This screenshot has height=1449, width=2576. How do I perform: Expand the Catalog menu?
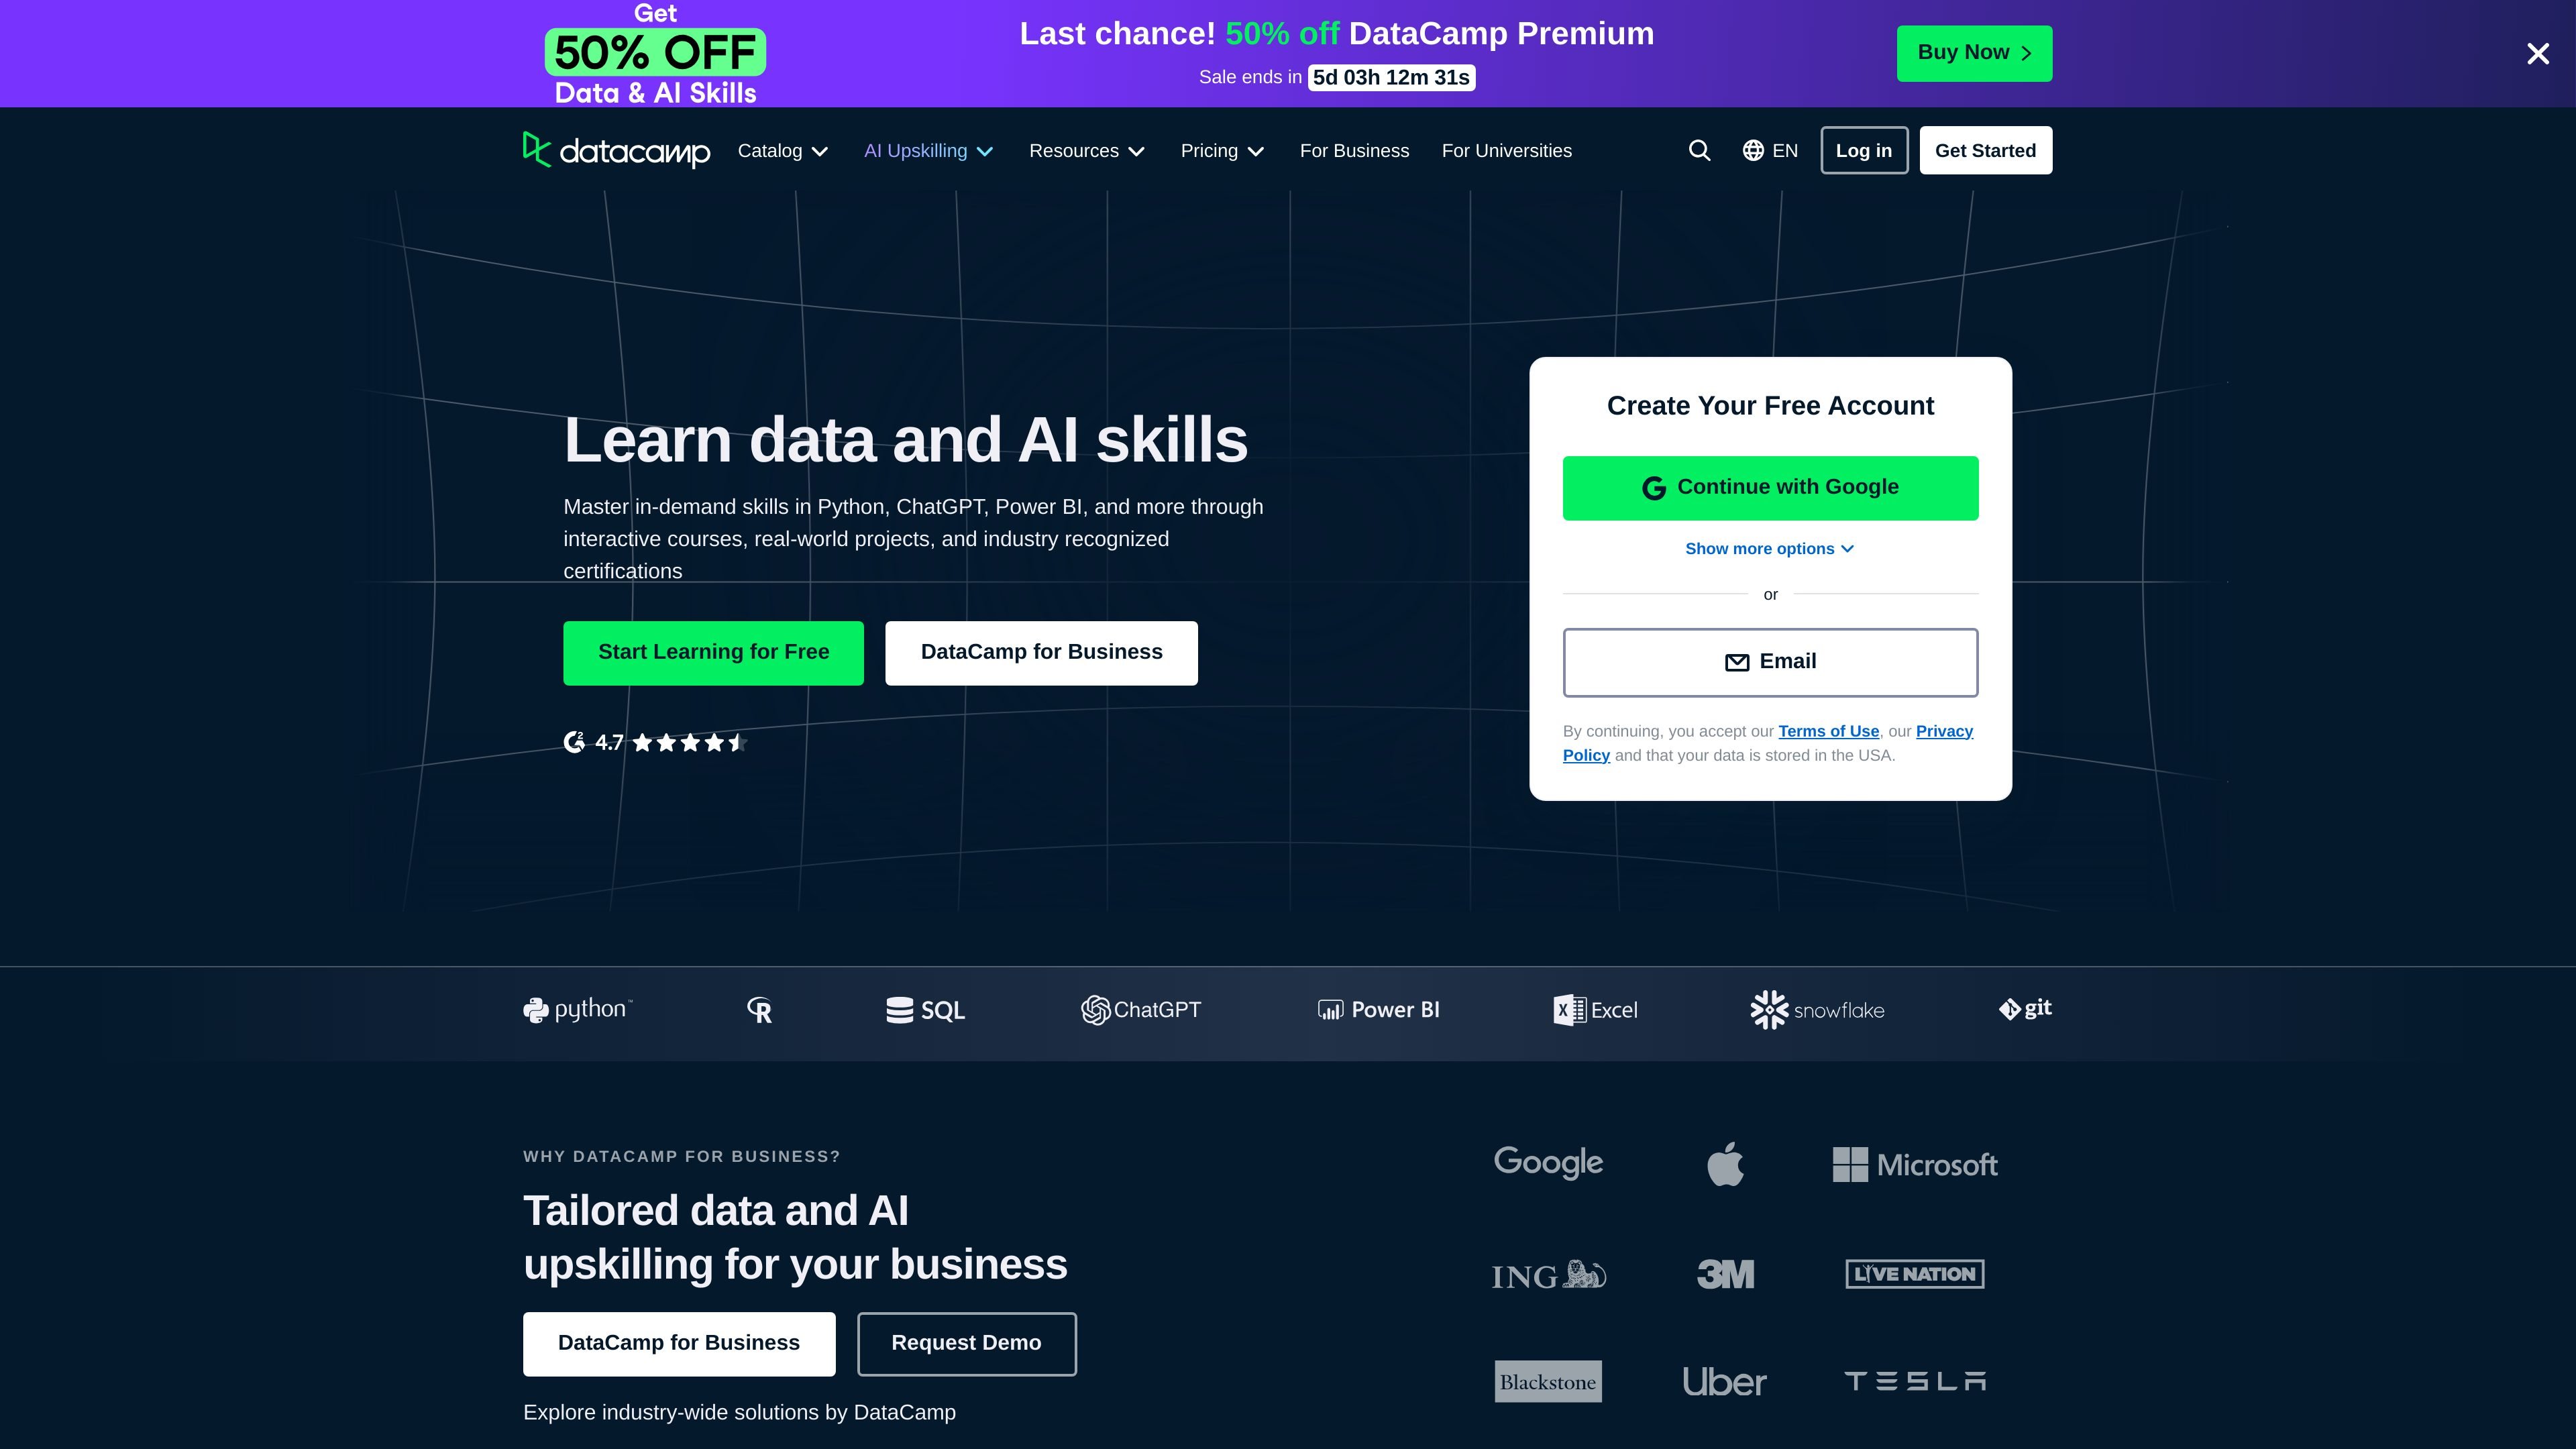coord(783,151)
